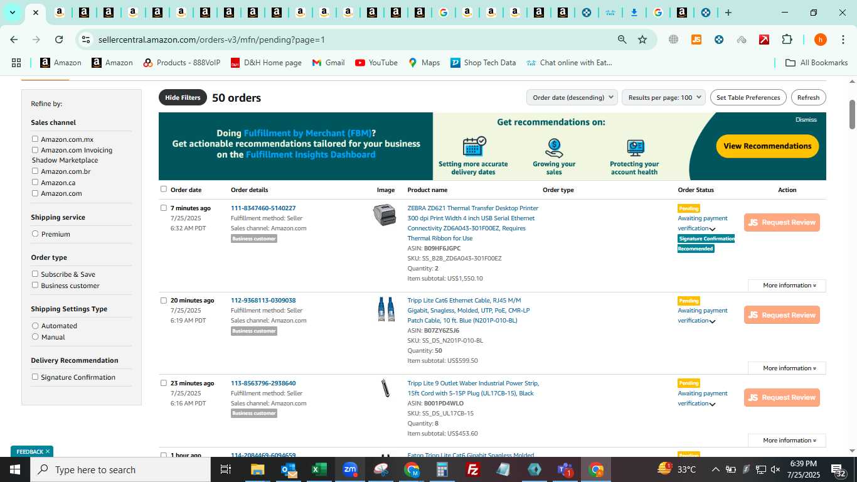The image size is (857, 482).
Task: Bookmark this page with the star icon
Action: point(642,40)
